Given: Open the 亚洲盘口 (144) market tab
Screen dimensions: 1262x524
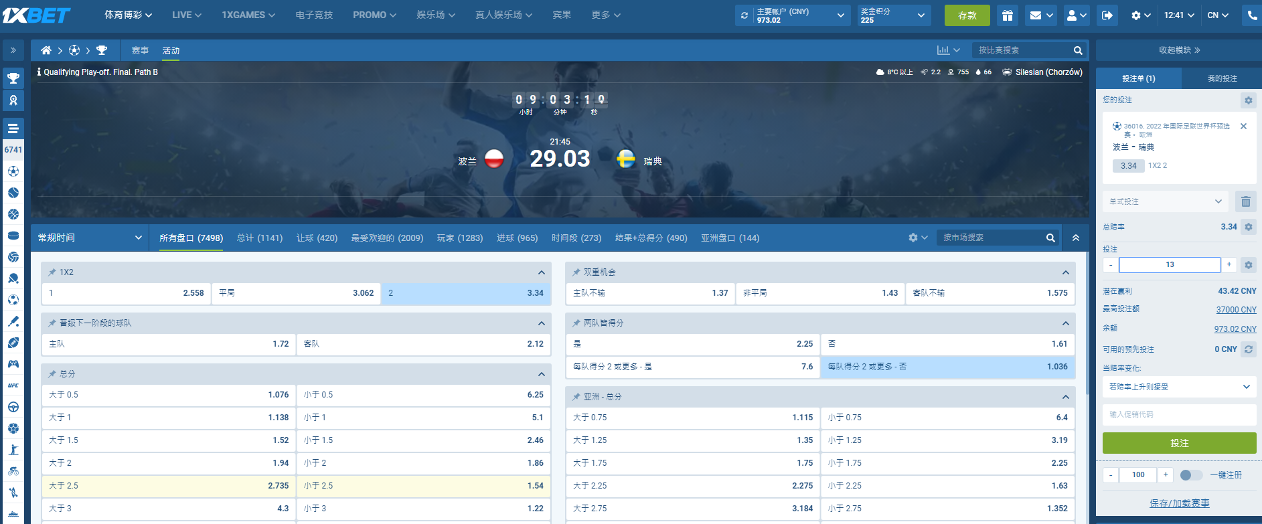Looking at the screenshot, I should click(730, 238).
